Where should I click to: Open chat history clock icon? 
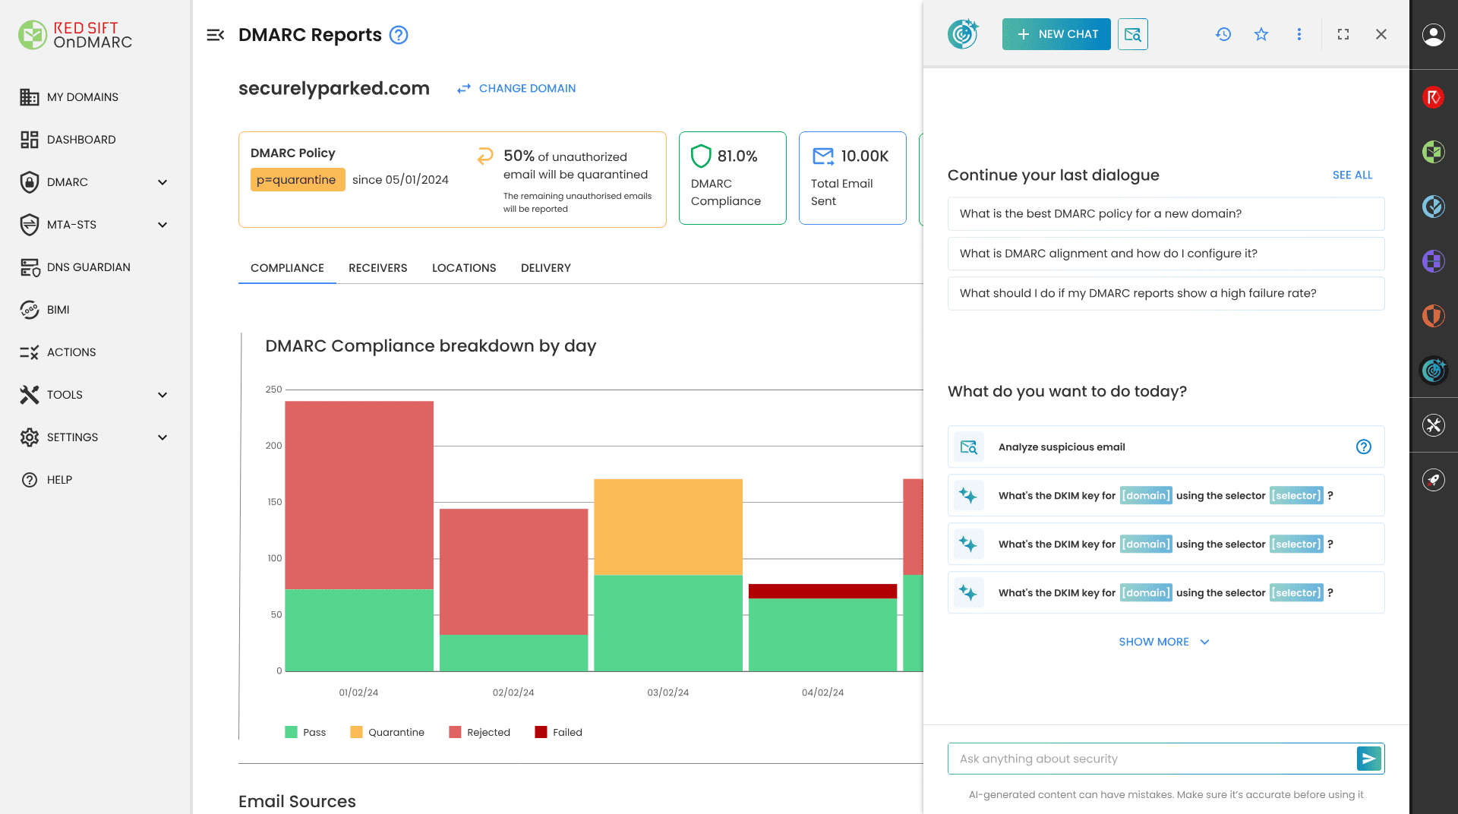pos(1223,34)
